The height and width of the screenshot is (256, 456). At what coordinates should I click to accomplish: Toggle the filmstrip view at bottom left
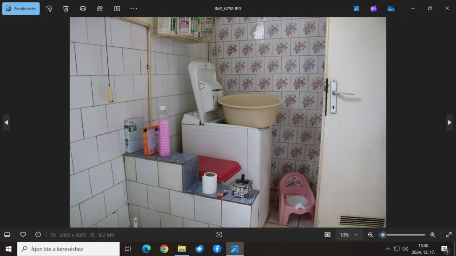[7, 235]
